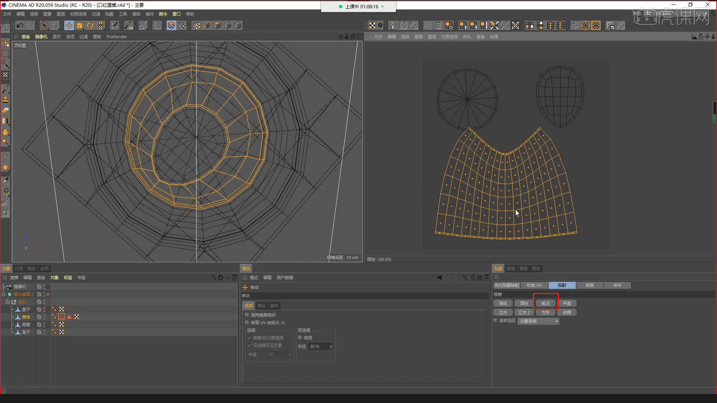The width and height of the screenshot is (717, 403).
Task: Click the home icon in Object Manager
Action: (x=221, y=277)
